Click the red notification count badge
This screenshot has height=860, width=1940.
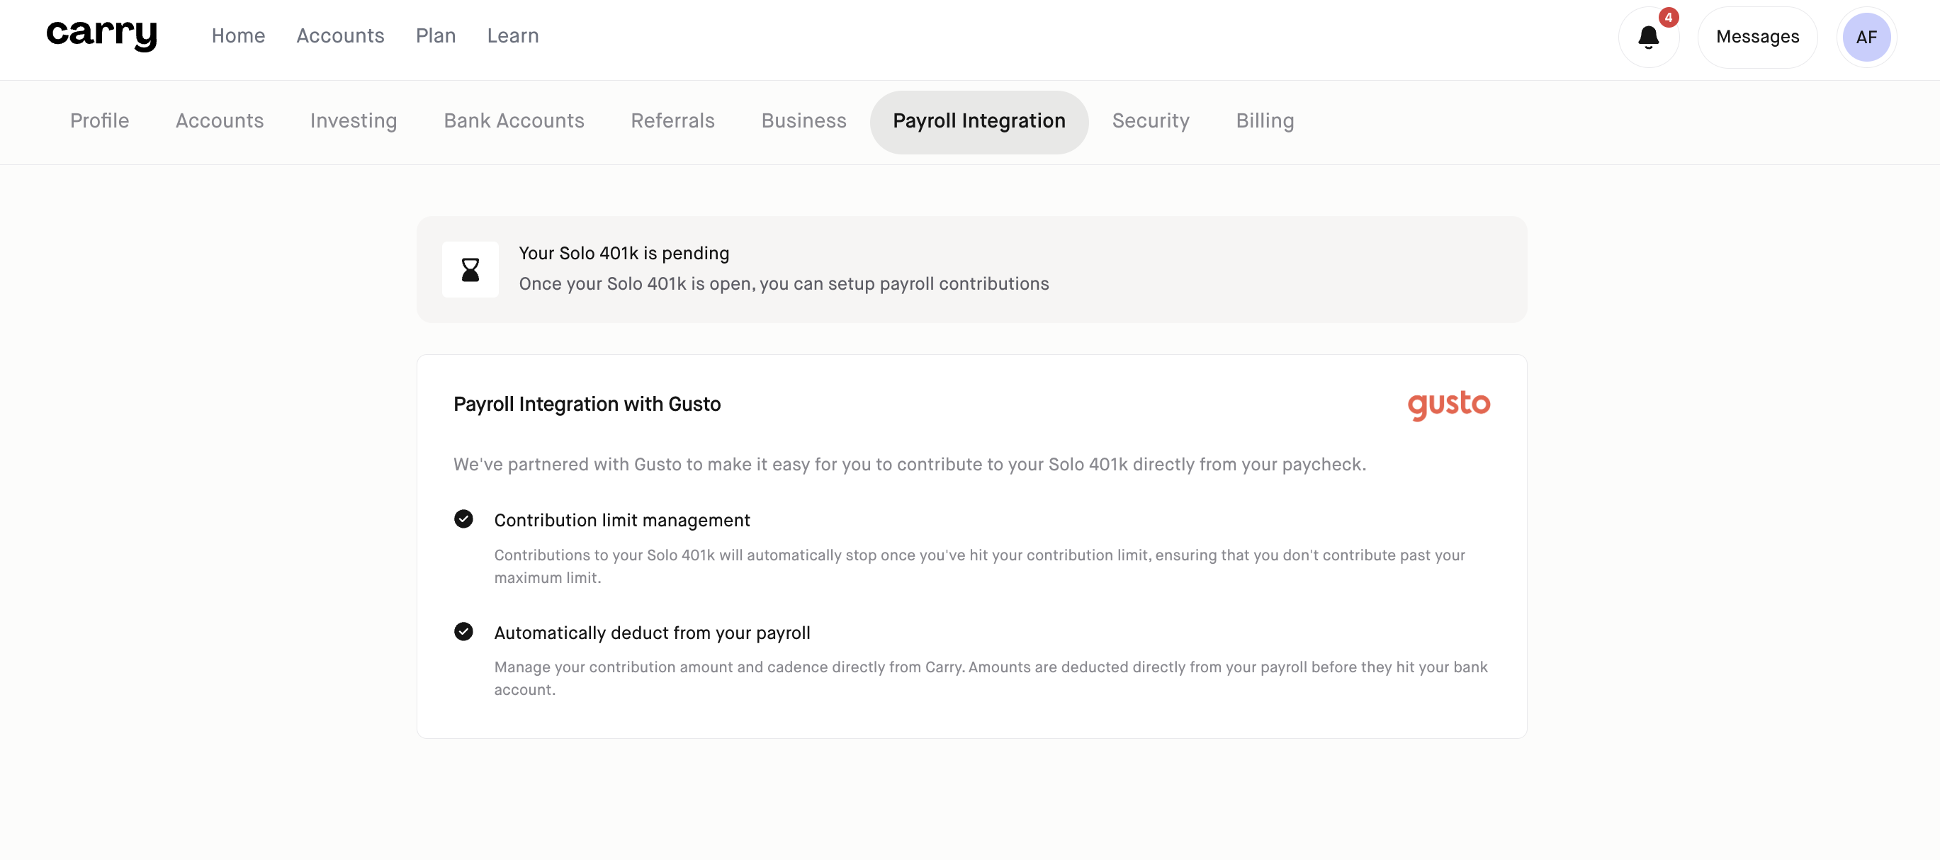tap(1668, 17)
